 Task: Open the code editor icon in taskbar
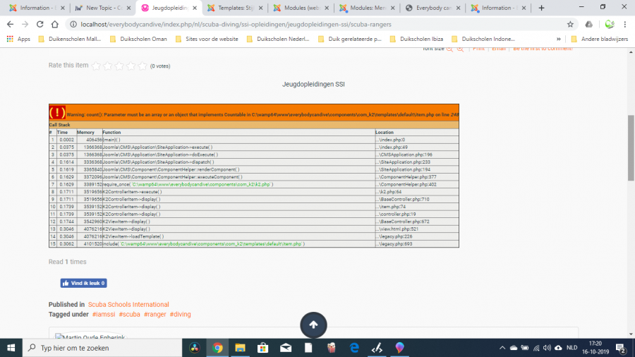tap(377, 348)
